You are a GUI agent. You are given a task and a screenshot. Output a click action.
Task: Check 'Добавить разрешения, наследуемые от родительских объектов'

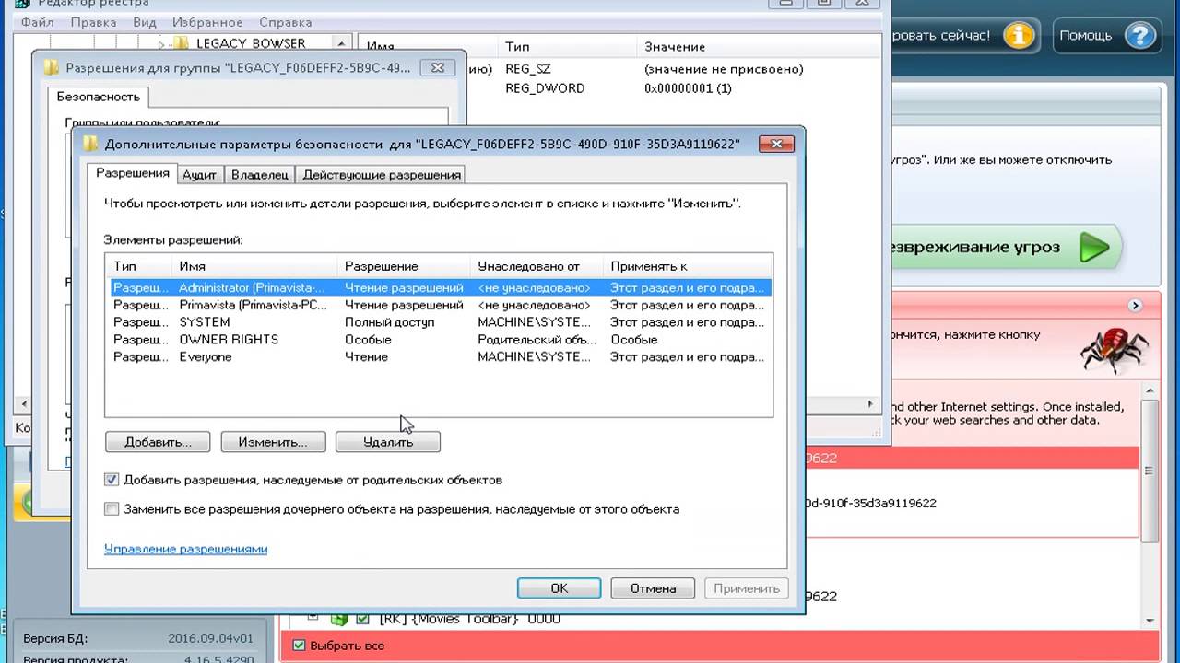(112, 480)
